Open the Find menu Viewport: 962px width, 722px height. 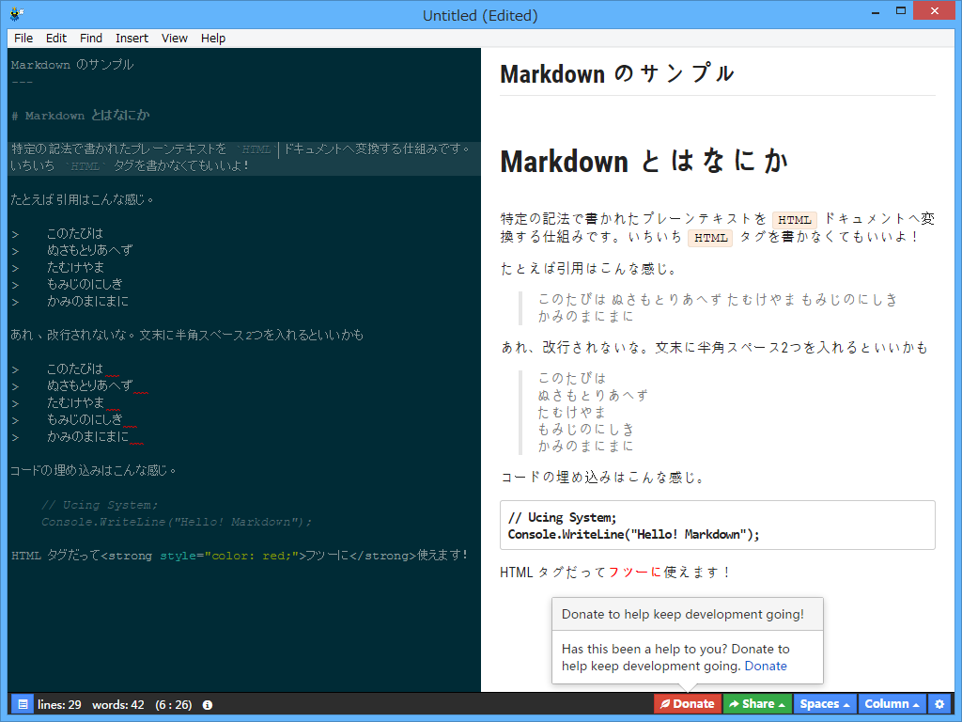[90, 38]
